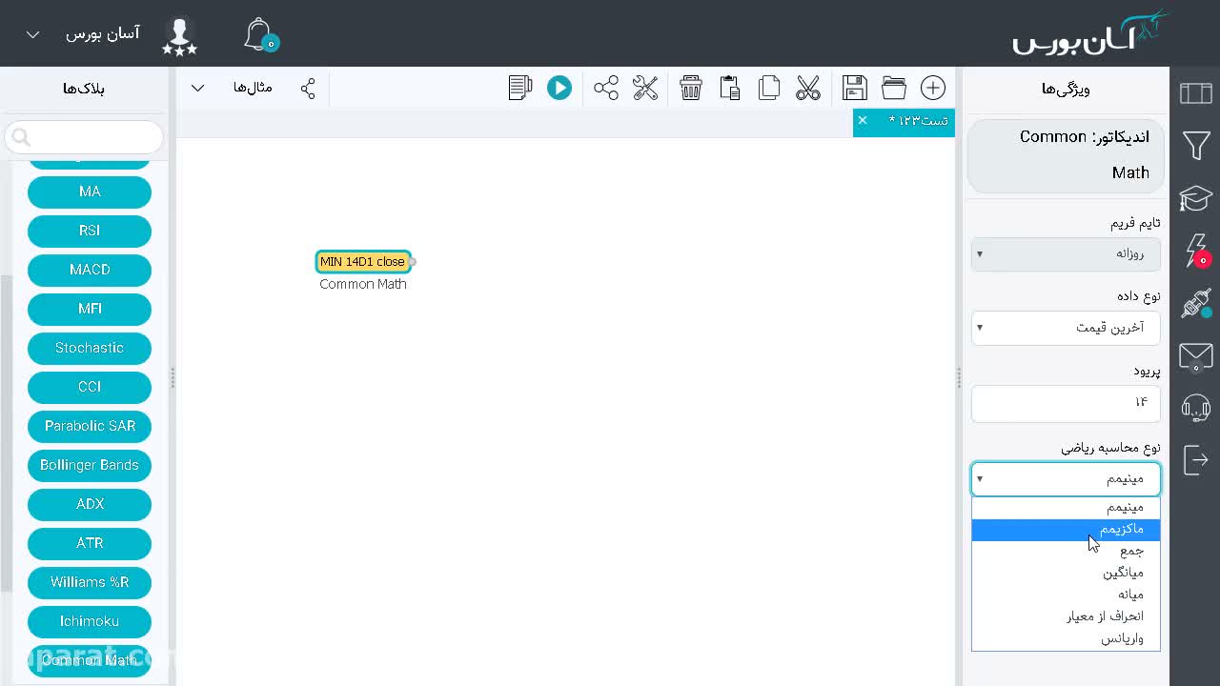Click the save floppy disk icon
Image resolution: width=1220 pixels, height=686 pixels.
pos(855,89)
